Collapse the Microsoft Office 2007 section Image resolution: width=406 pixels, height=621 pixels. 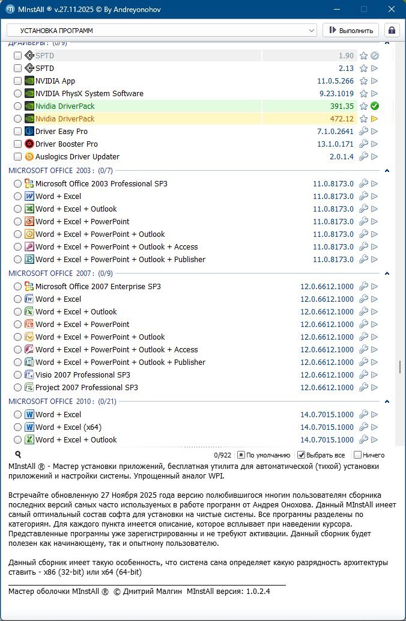pyautogui.click(x=387, y=274)
